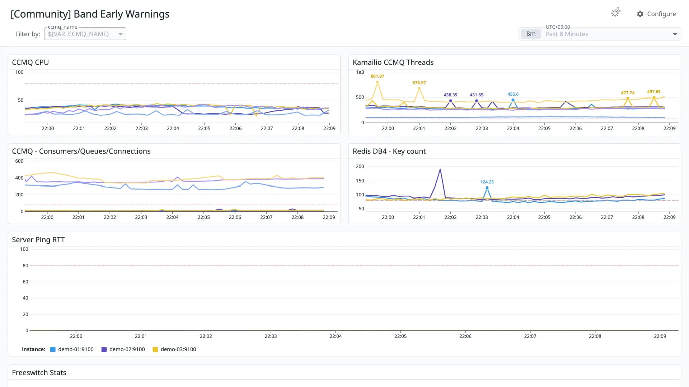The height and width of the screenshot is (387, 689).
Task: Click the 497.65 yellow data point marker
Action: 654,97
